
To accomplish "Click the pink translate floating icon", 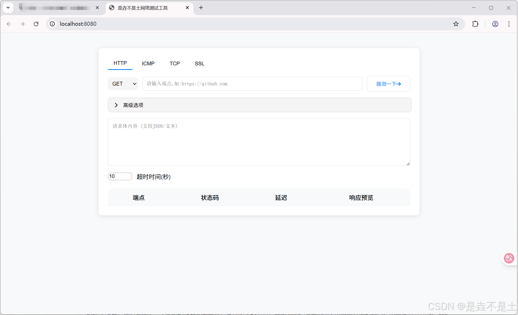I will (x=509, y=258).
